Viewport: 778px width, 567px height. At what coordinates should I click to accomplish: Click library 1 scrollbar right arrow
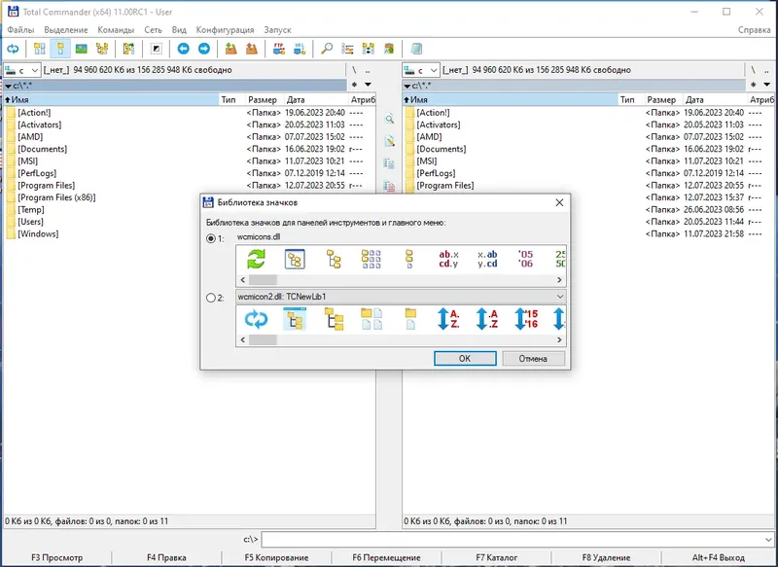(559, 280)
